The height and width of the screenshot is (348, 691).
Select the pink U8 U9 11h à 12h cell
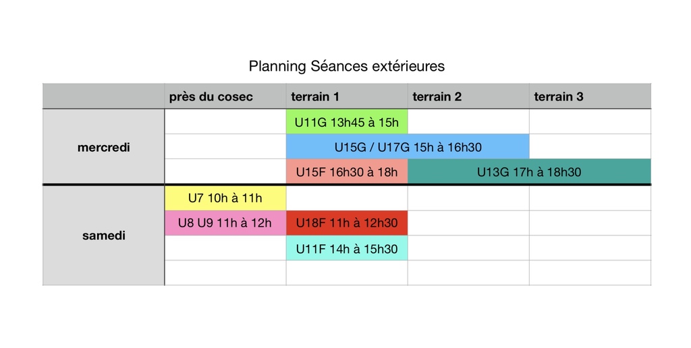[x=225, y=223]
